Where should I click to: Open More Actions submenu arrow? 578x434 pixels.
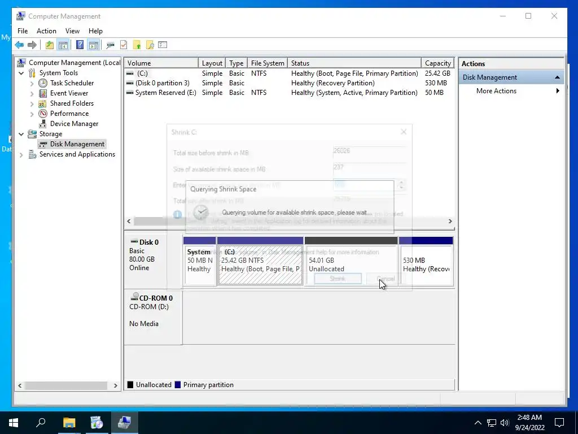coord(557,91)
